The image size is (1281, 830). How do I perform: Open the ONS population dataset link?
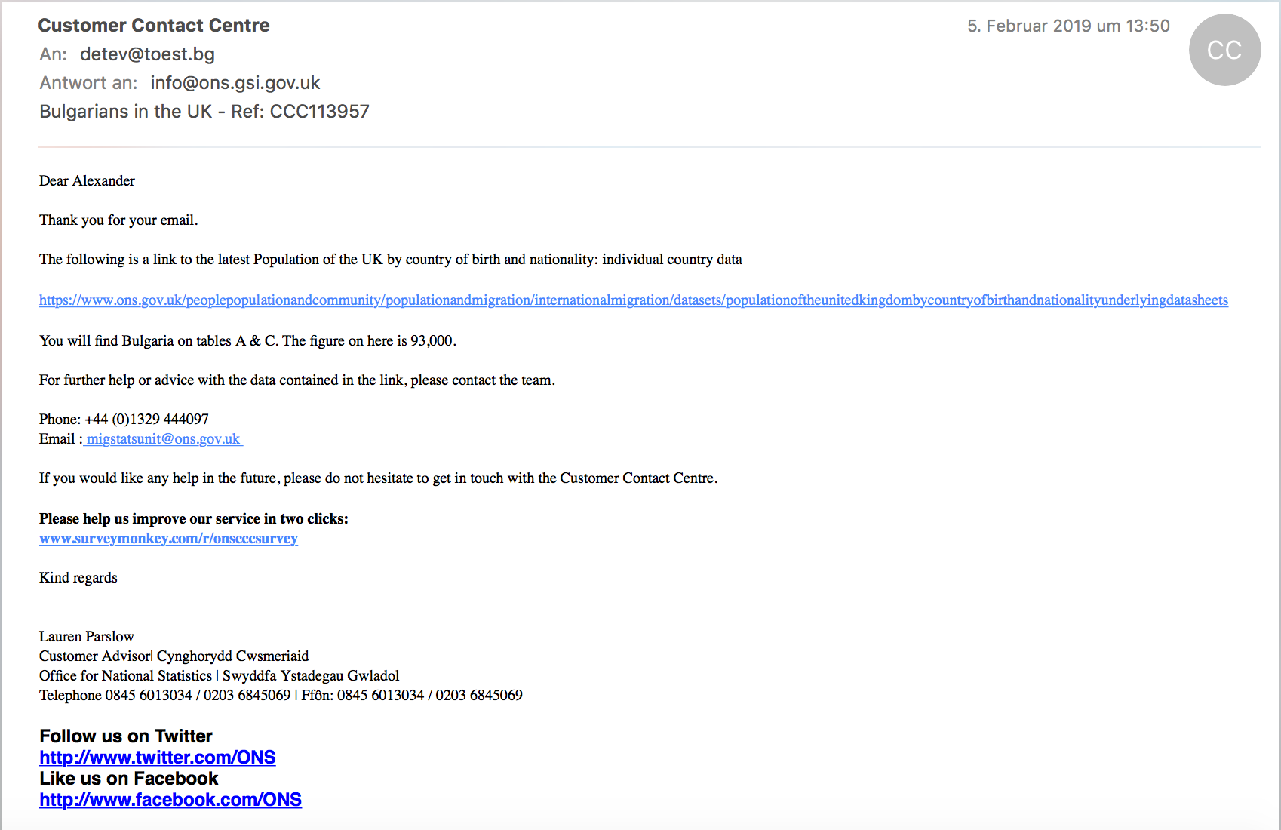[634, 300]
